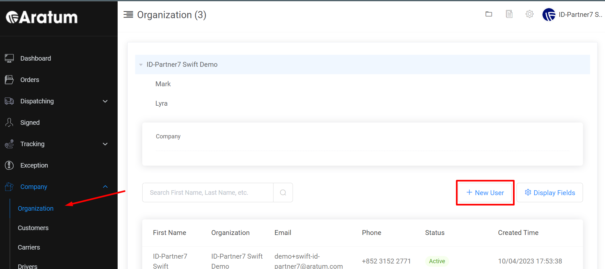Click the Tracking route icon

pos(9,144)
